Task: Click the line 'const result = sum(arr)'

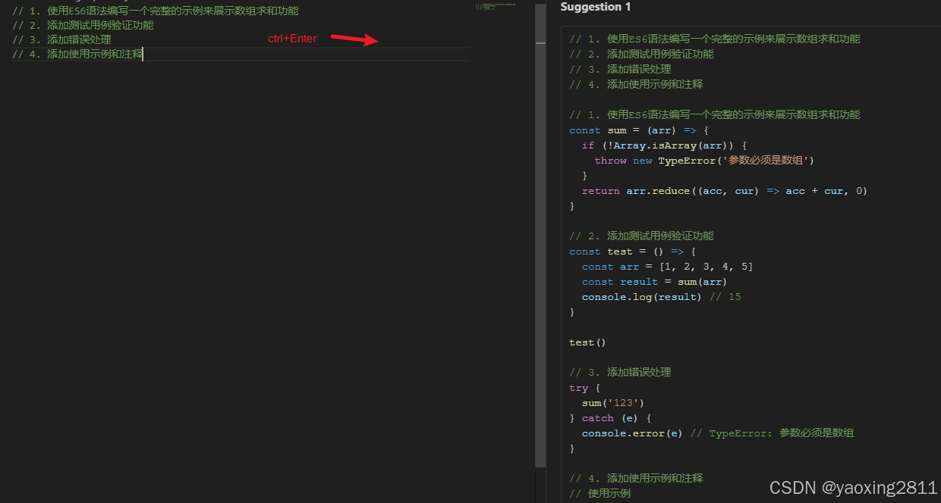Action: point(655,282)
